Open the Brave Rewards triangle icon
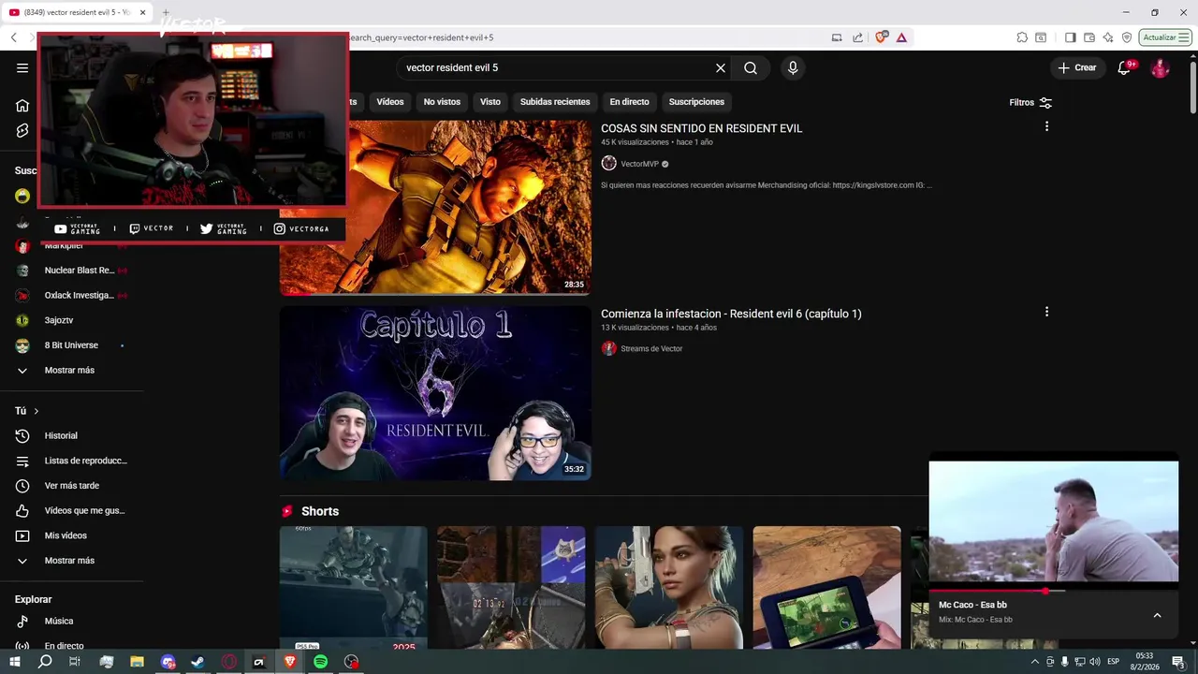 (901, 37)
